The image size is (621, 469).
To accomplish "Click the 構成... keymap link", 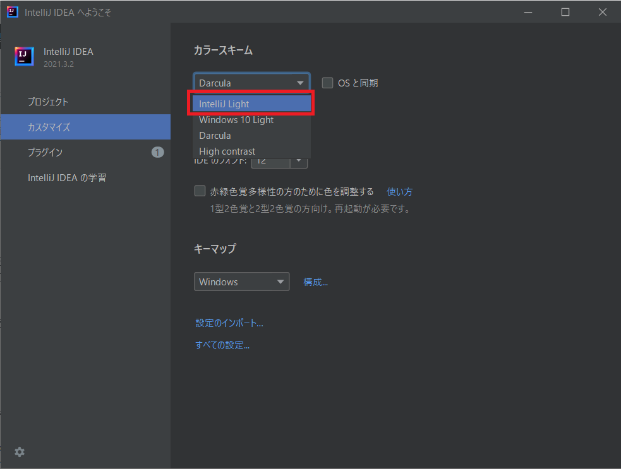I will [x=315, y=282].
